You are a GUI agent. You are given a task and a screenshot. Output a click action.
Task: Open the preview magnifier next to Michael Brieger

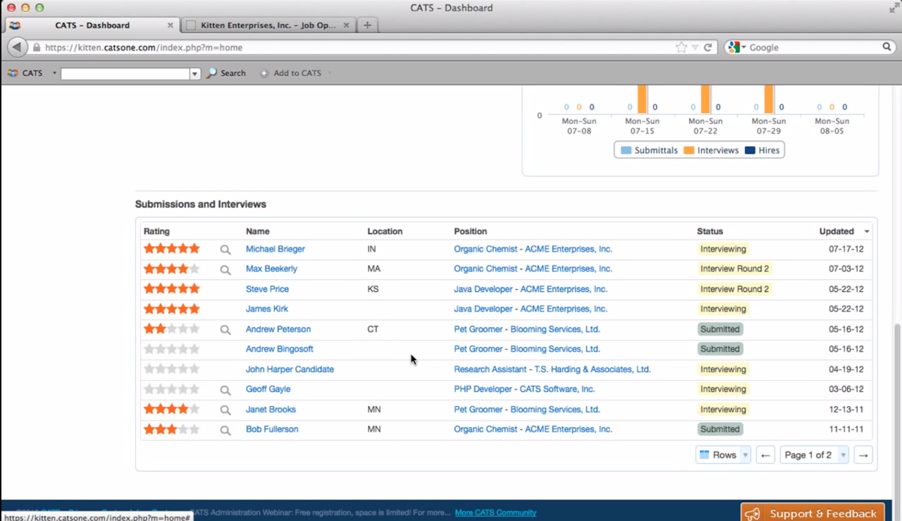225,250
